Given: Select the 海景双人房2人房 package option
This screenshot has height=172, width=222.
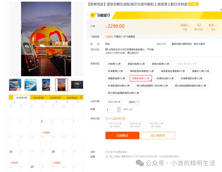Looking at the screenshot, I should 200,71.
